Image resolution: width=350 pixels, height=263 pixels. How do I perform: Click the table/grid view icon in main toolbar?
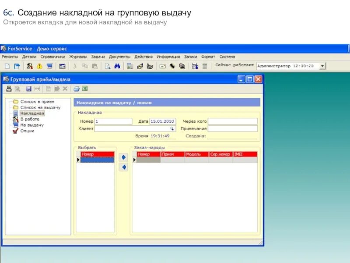click(x=62, y=66)
